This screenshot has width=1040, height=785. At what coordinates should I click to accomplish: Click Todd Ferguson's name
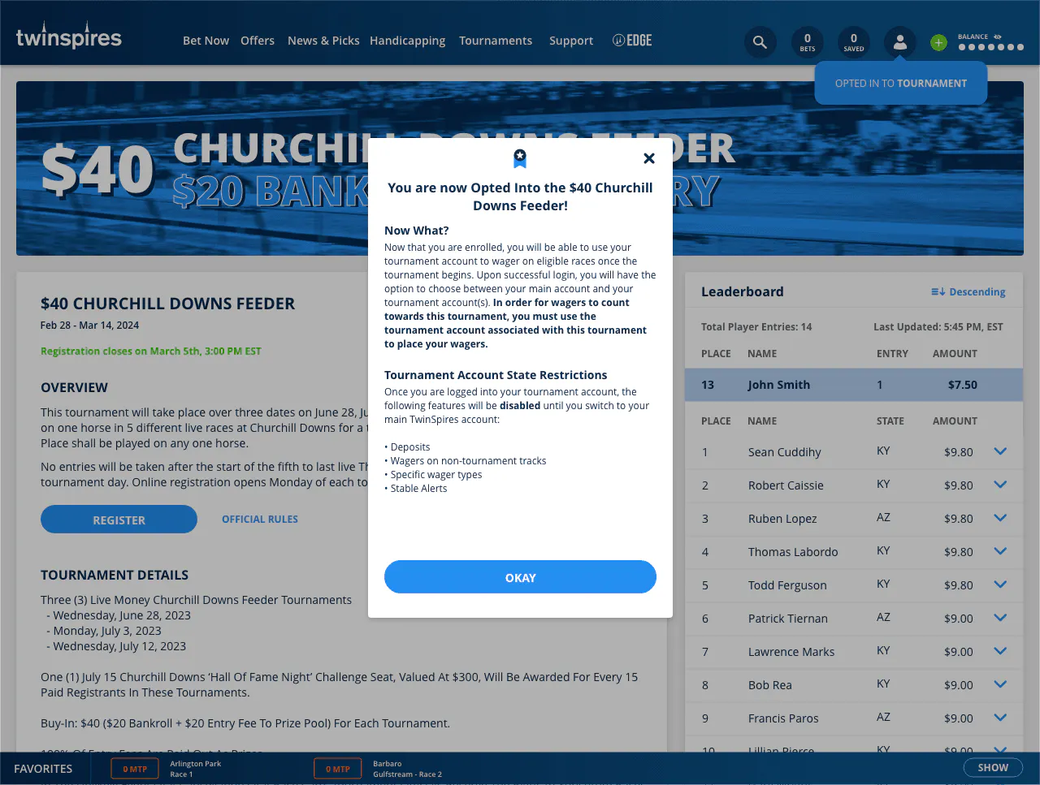click(x=787, y=585)
